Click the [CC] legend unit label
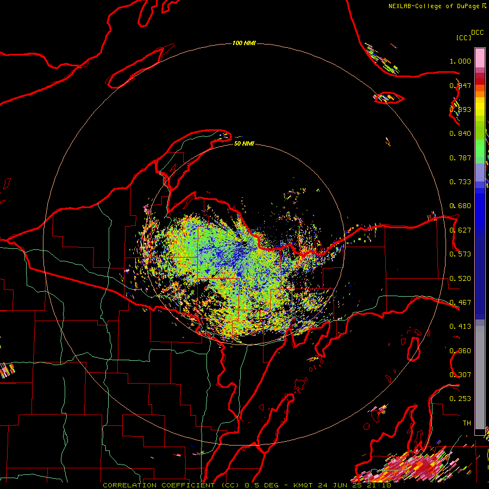489x489 pixels. tap(463, 37)
